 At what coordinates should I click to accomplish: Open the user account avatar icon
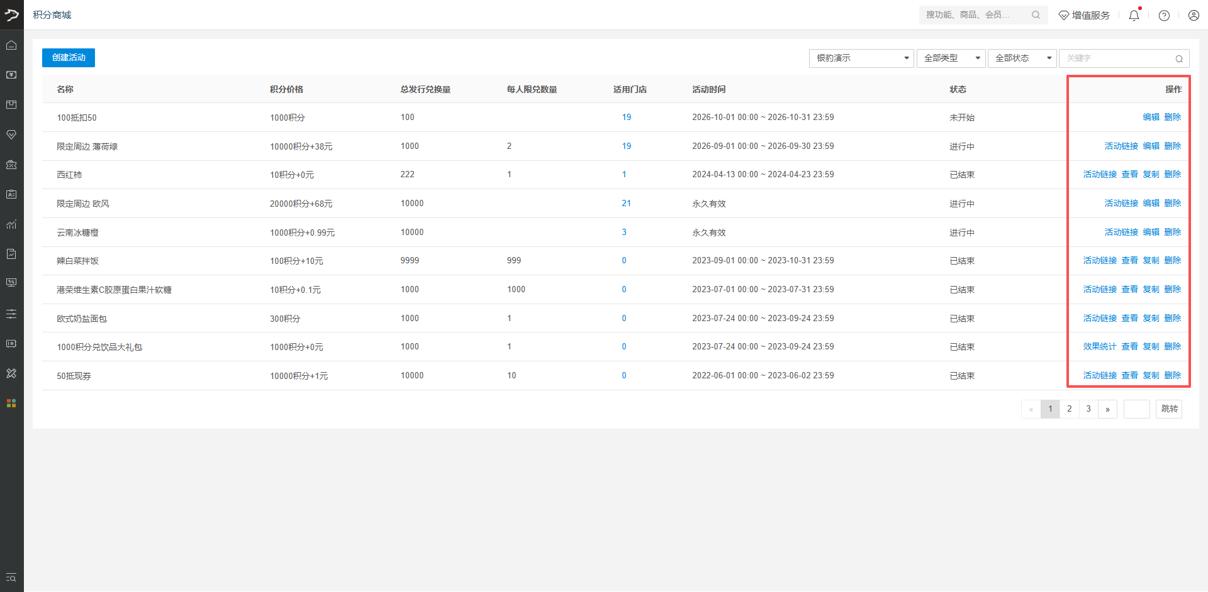(1194, 15)
